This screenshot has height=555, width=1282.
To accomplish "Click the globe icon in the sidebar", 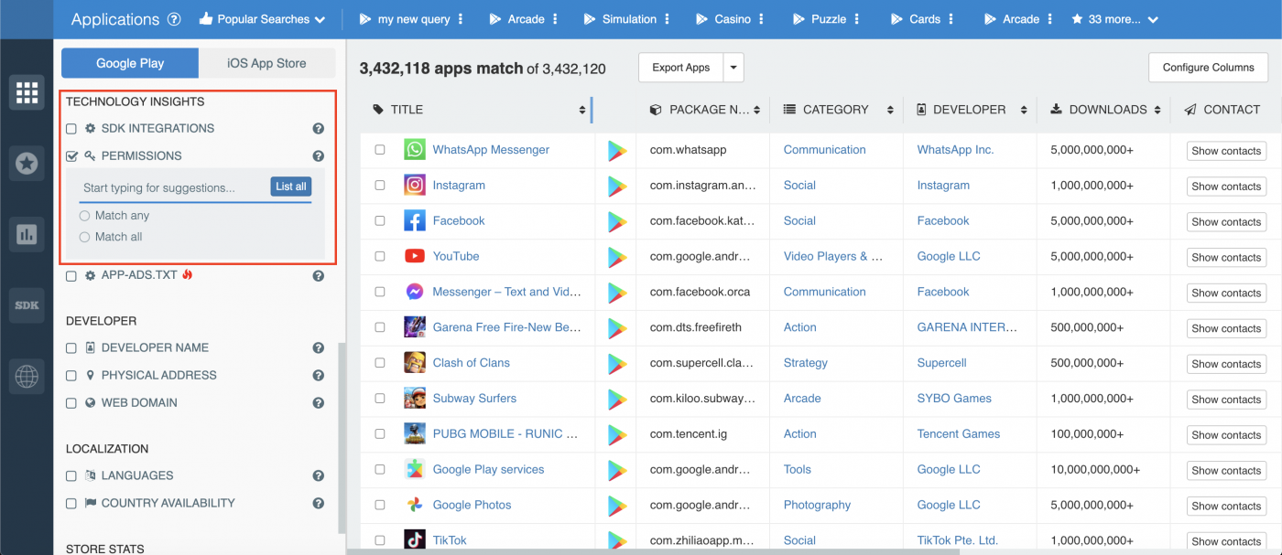I will point(26,376).
